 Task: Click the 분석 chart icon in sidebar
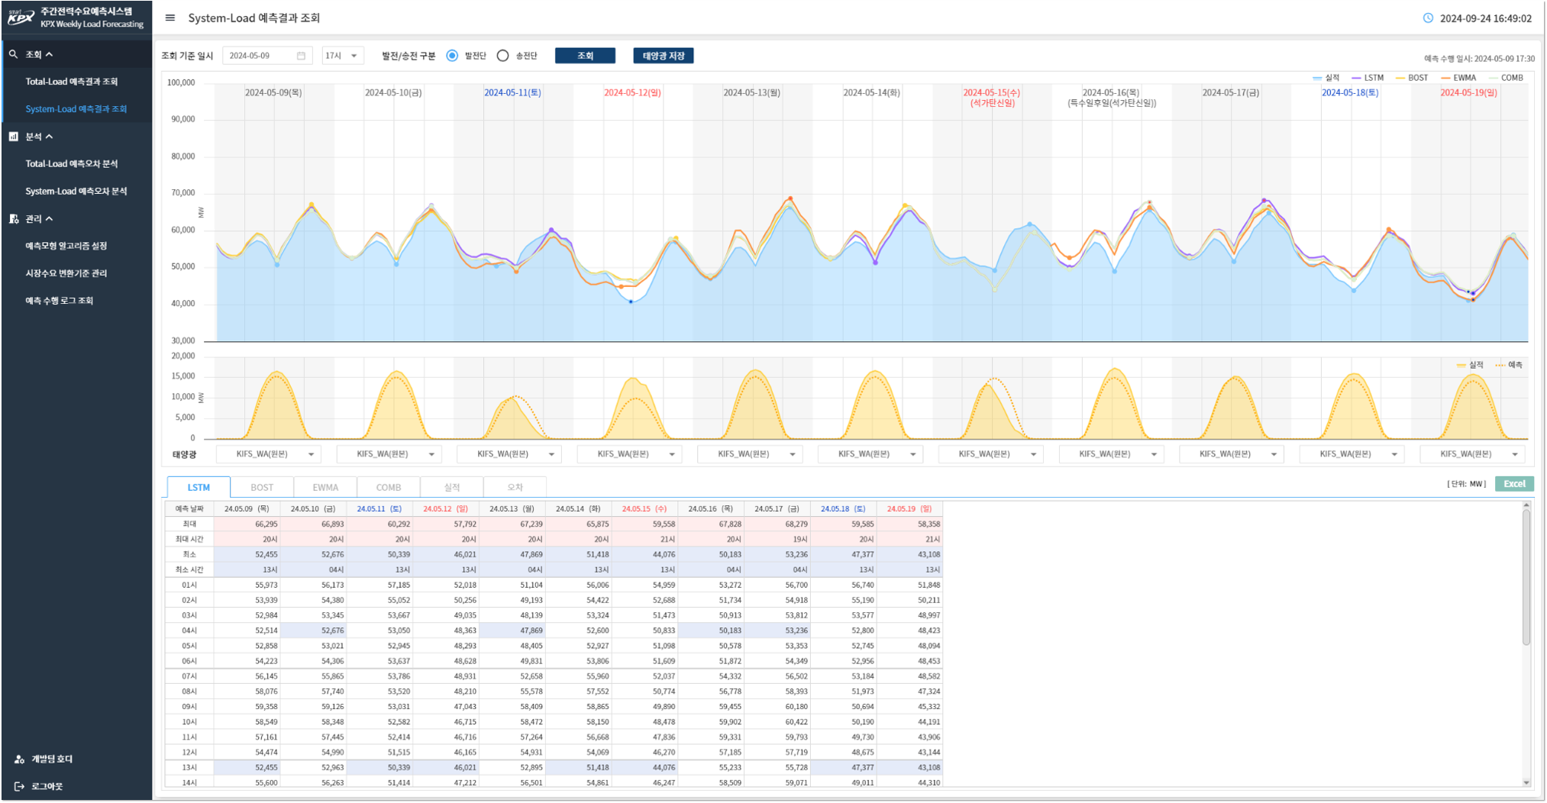click(x=13, y=137)
